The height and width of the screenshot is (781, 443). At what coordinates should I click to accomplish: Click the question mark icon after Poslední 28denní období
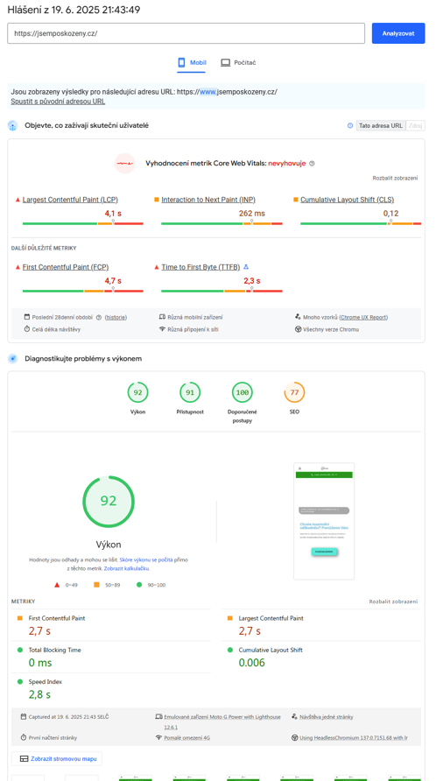[x=99, y=317]
